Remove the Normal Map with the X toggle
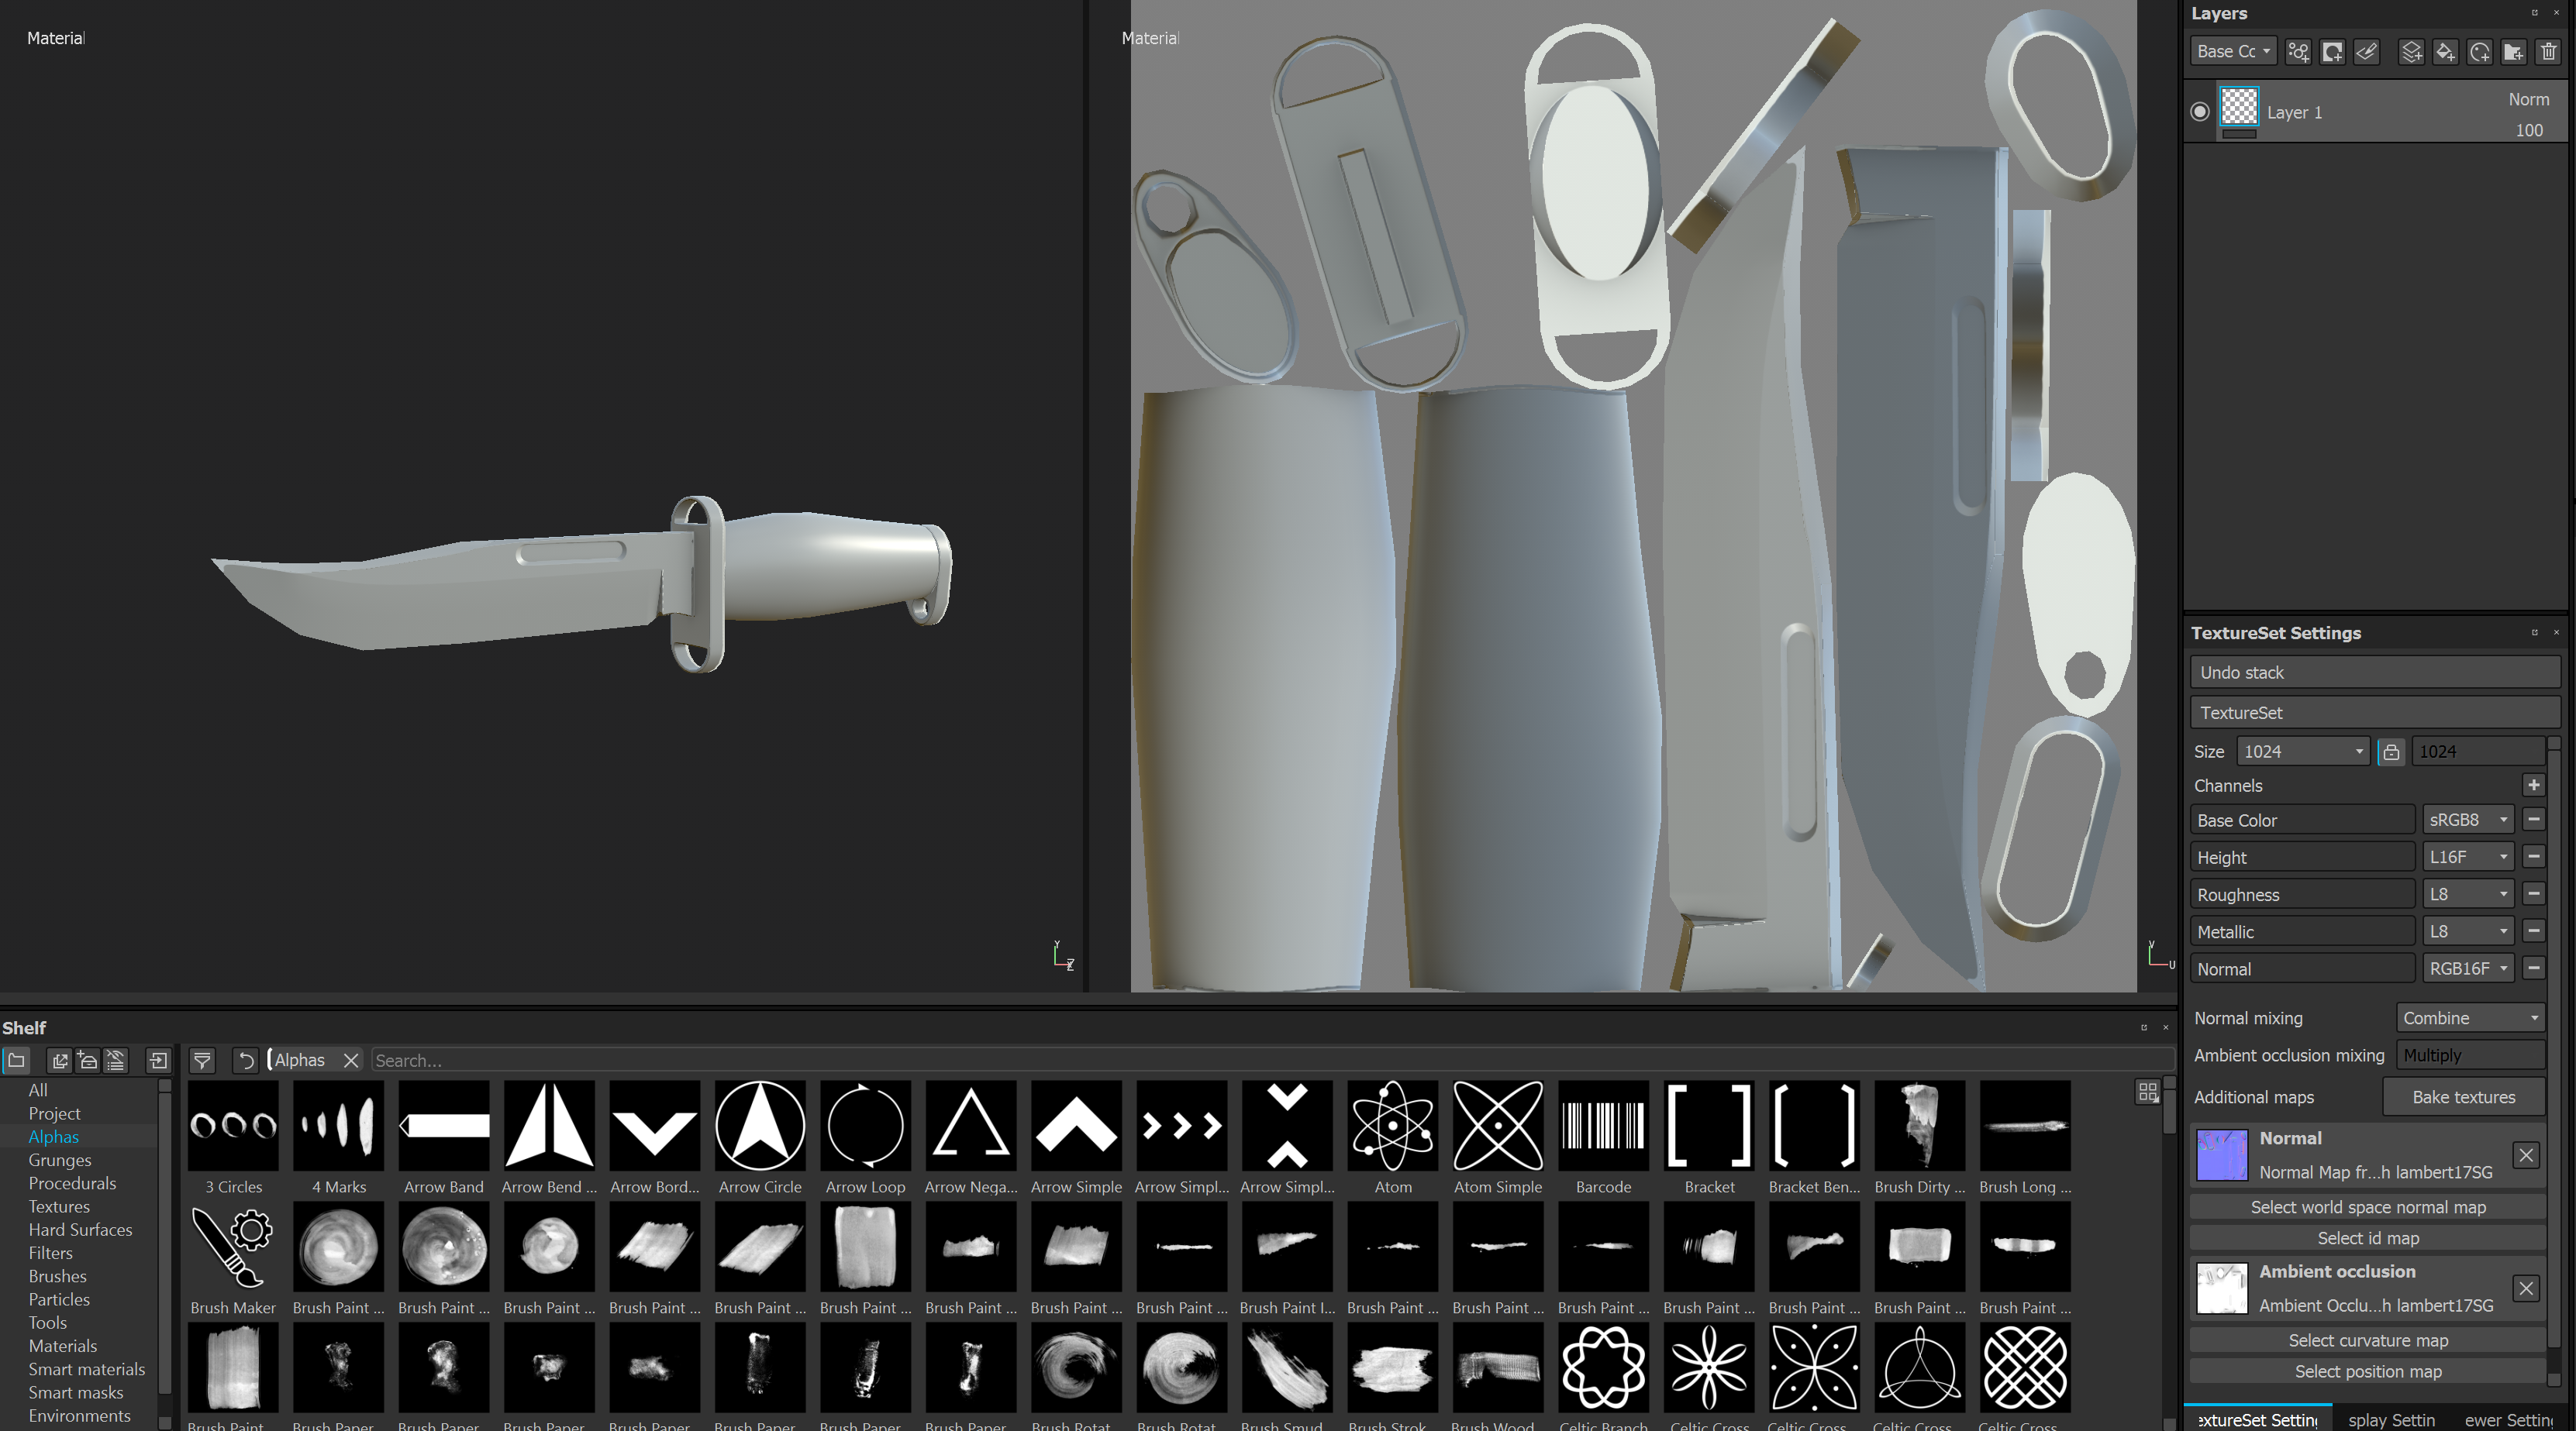The image size is (2576, 1431). 2526,1155
